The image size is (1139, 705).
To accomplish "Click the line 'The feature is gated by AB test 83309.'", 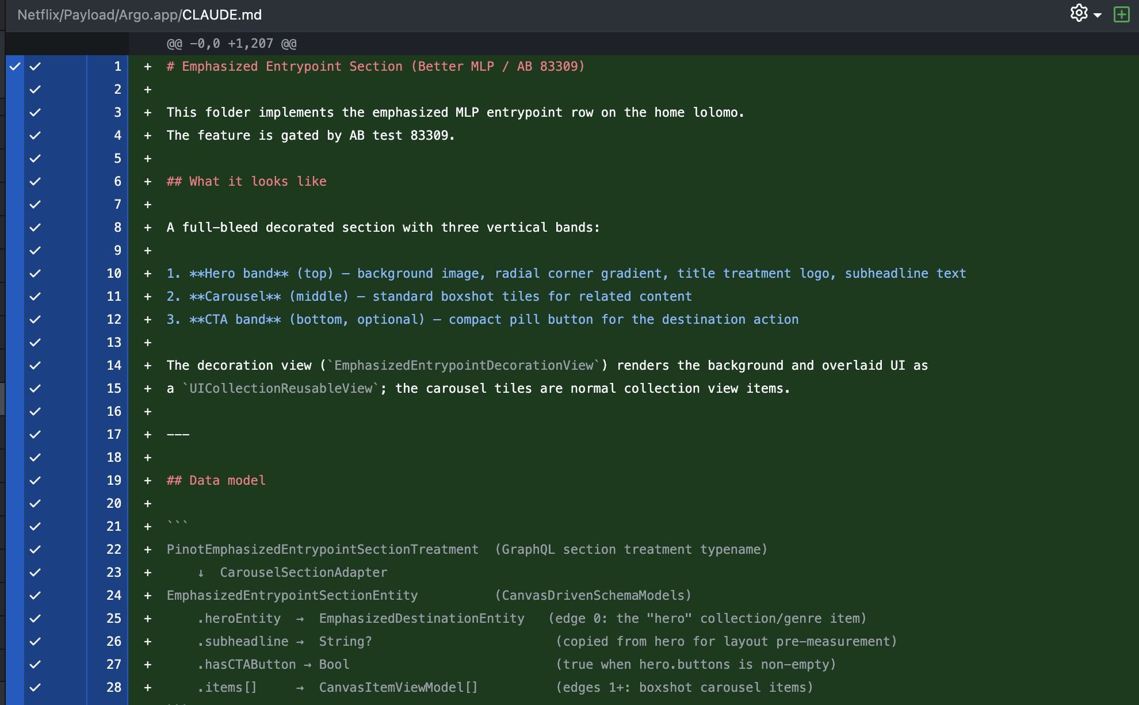I will pyautogui.click(x=311, y=135).
